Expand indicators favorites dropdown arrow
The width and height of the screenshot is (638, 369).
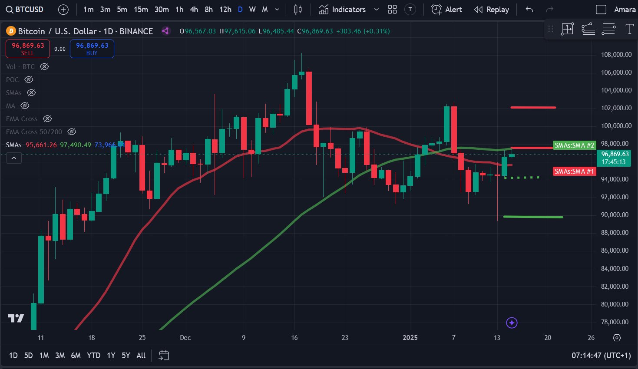[377, 10]
